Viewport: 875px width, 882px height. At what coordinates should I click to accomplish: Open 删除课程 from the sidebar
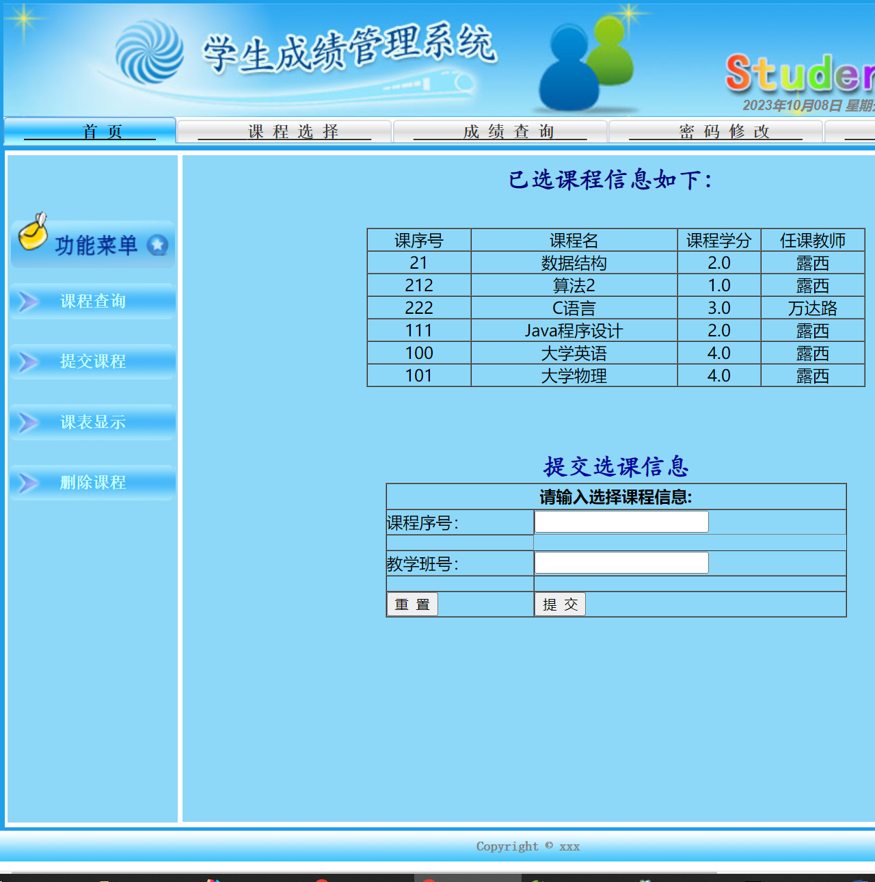[x=92, y=482]
